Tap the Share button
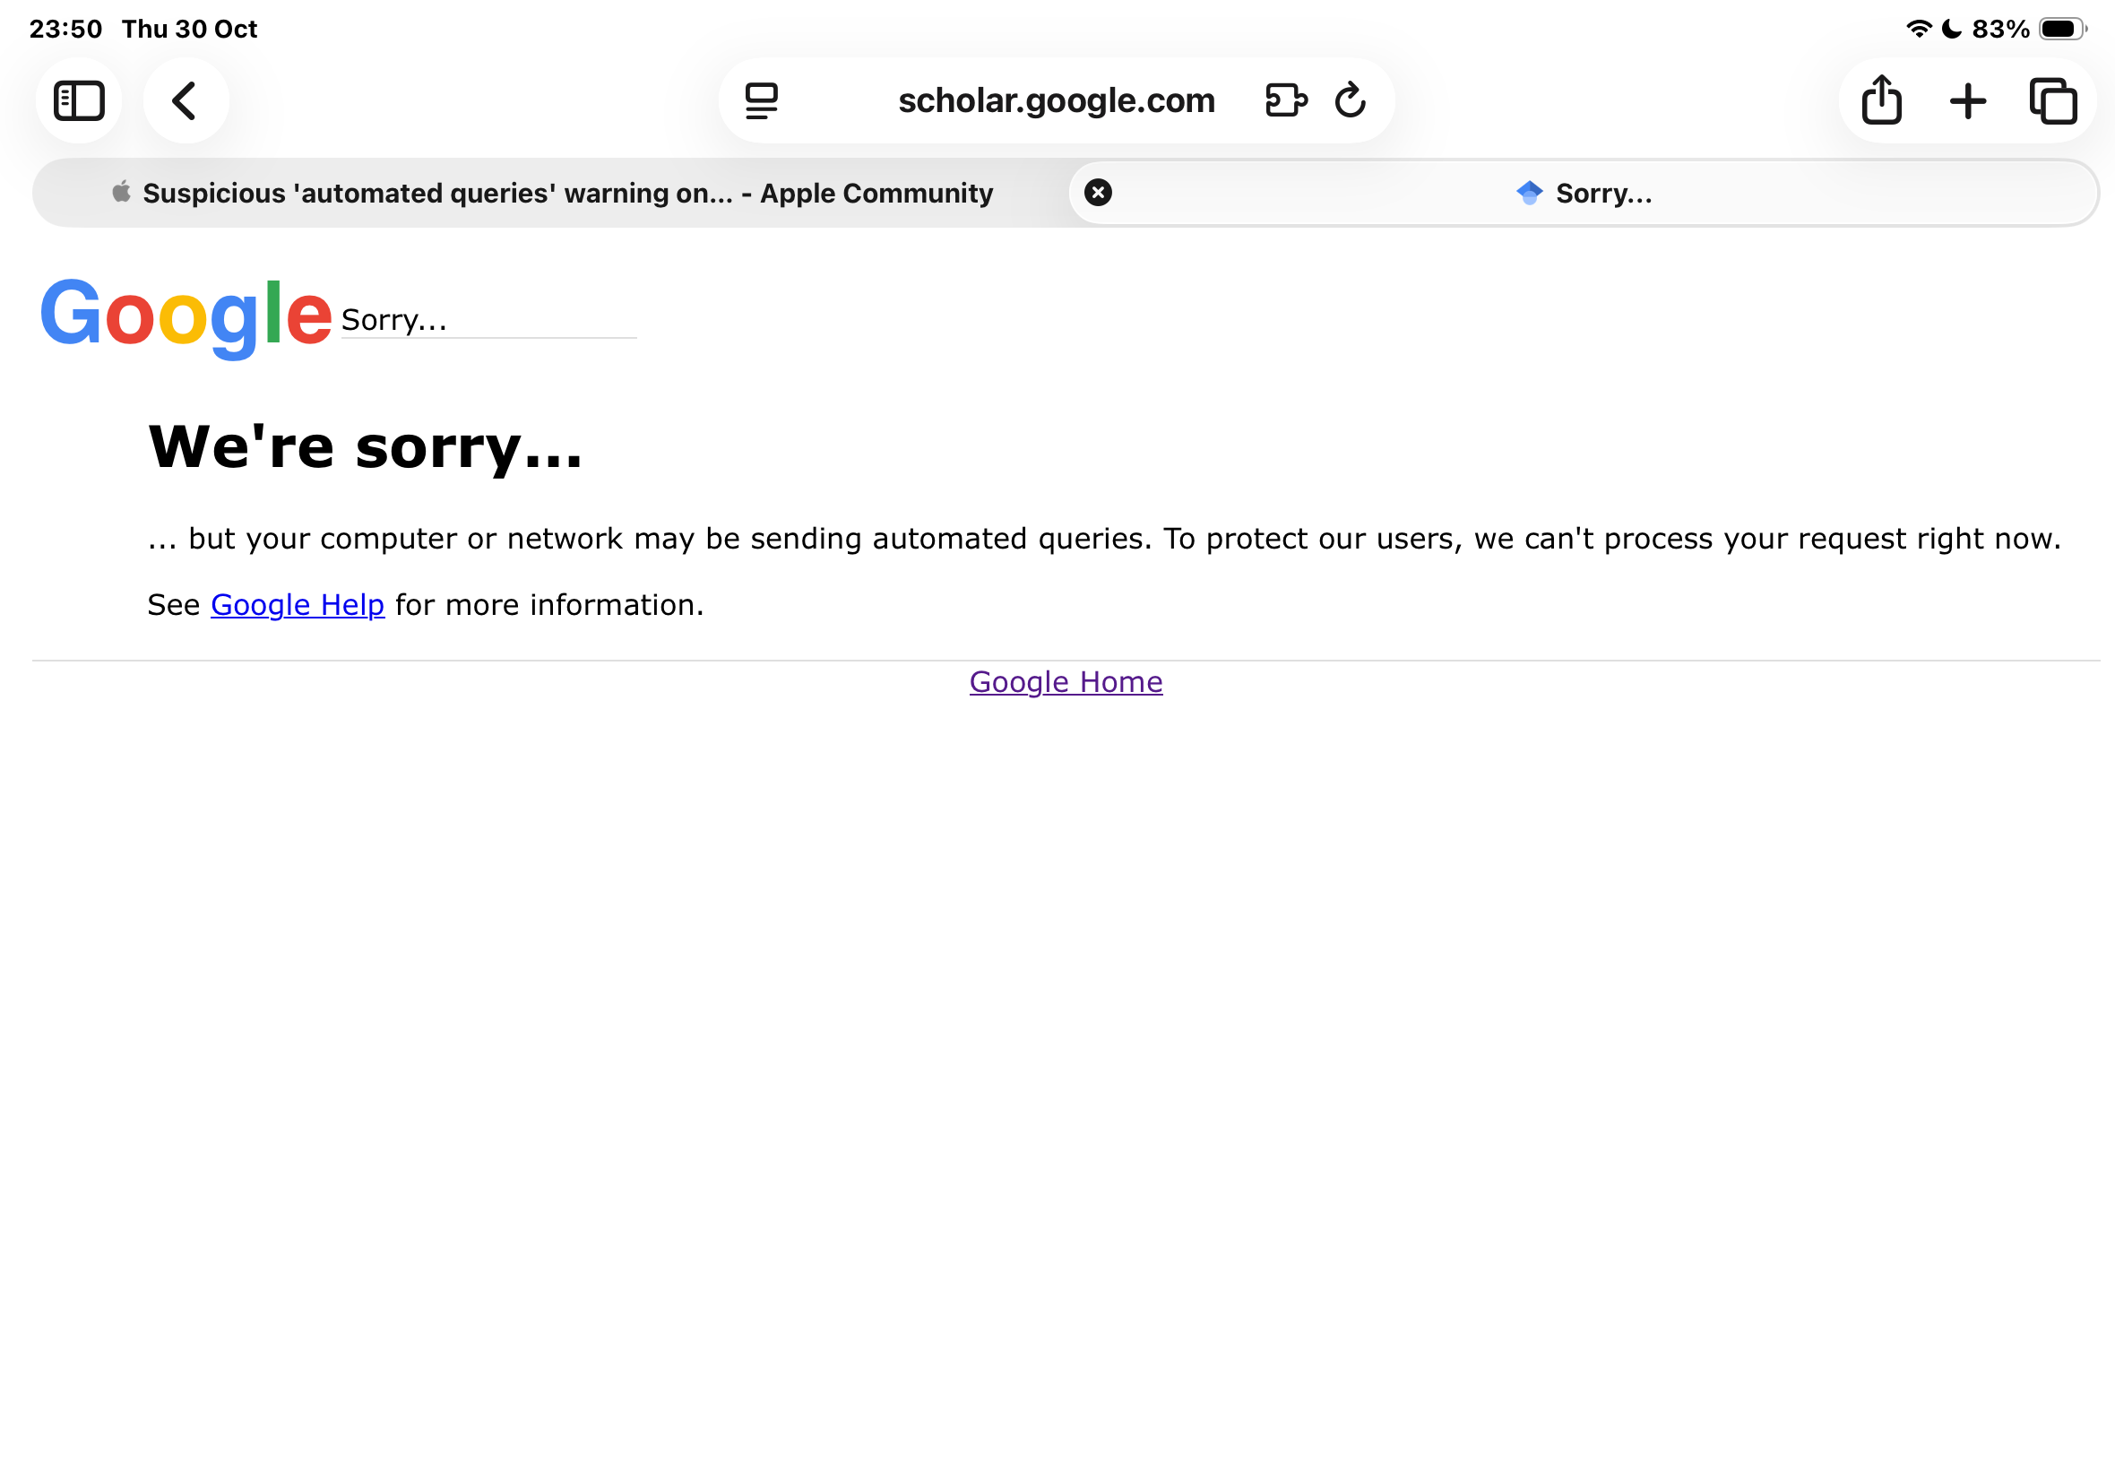 click(1881, 100)
